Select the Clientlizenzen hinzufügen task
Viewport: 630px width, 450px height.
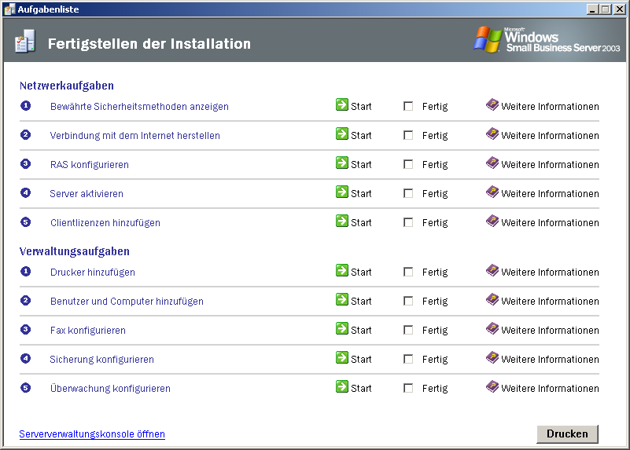coord(105,223)
